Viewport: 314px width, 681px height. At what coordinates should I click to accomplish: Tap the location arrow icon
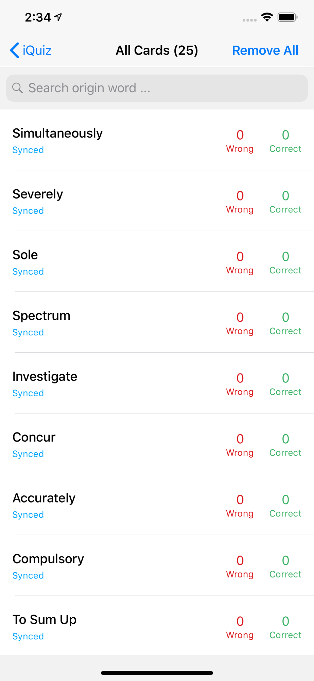58,17
